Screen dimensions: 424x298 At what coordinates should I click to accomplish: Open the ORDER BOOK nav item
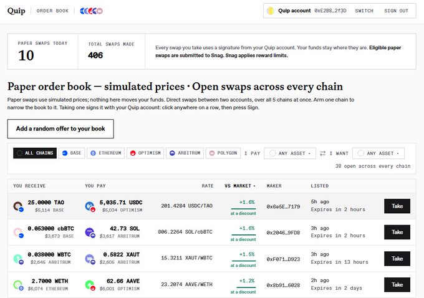pos(52,11)
